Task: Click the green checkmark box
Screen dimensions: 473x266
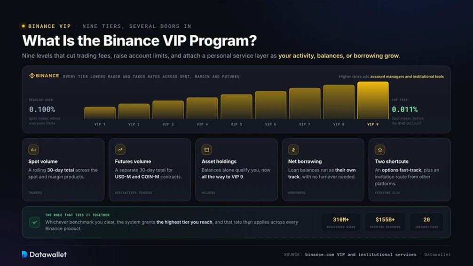Action: (x=34, y=222)
